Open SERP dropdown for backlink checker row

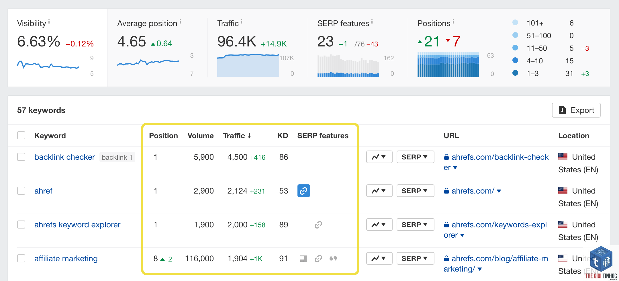click(x=415, y=157)
